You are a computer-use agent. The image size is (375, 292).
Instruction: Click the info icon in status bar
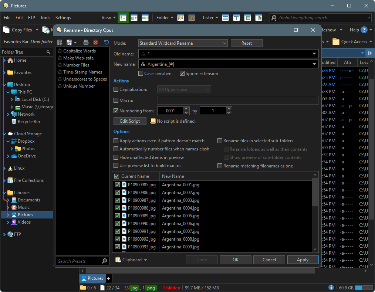pyautogui.click(x=331, y=288)
